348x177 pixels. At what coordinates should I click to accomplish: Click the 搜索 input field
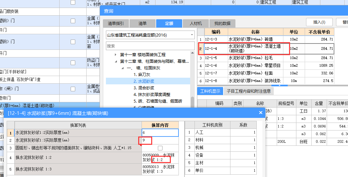tap(150, 46)
